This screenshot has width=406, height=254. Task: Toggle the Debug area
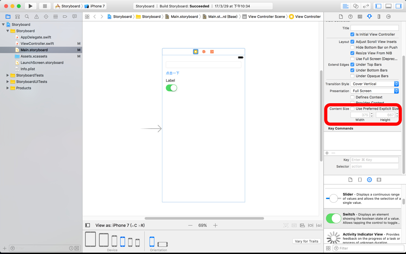click(389, 6)
